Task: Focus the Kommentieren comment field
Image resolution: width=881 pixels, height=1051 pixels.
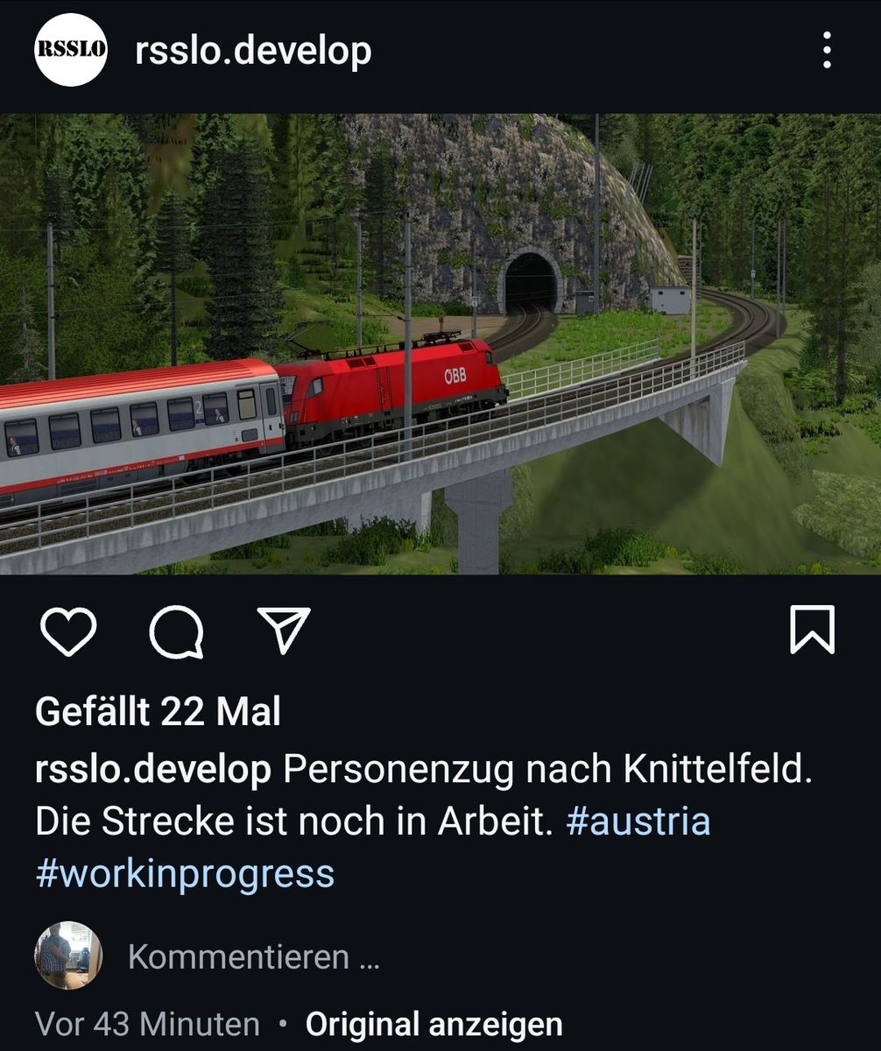Action: tap(254, 956)
